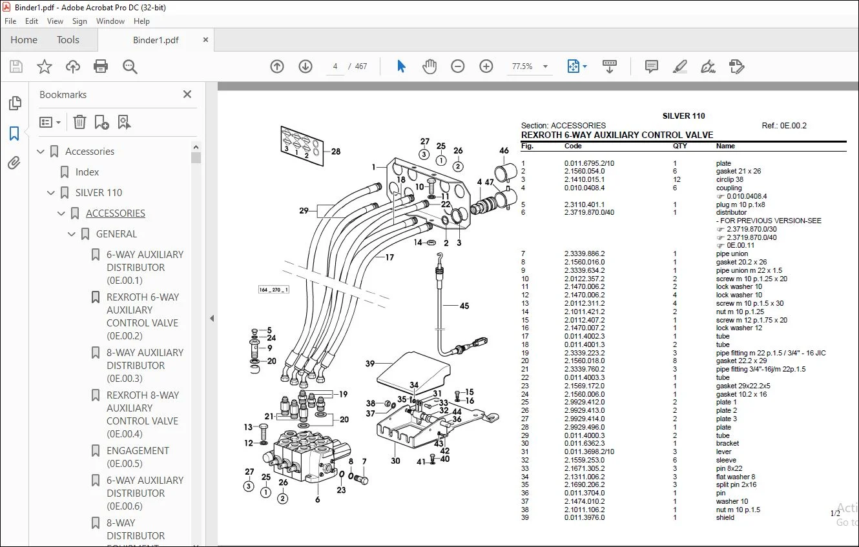Open REXROTH 6-WAY AUXILIARY CONTROL VALVE bookmark
The width and height of the screenshot is (859, 547).
[x=143, y=317]
